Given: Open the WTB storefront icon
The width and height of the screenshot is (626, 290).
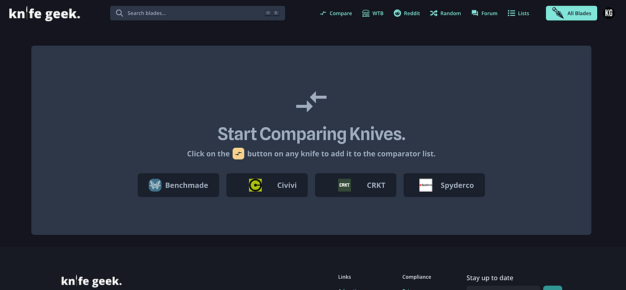Looking at the screenshot, I should pyautogui.click(x=366, y=13).
